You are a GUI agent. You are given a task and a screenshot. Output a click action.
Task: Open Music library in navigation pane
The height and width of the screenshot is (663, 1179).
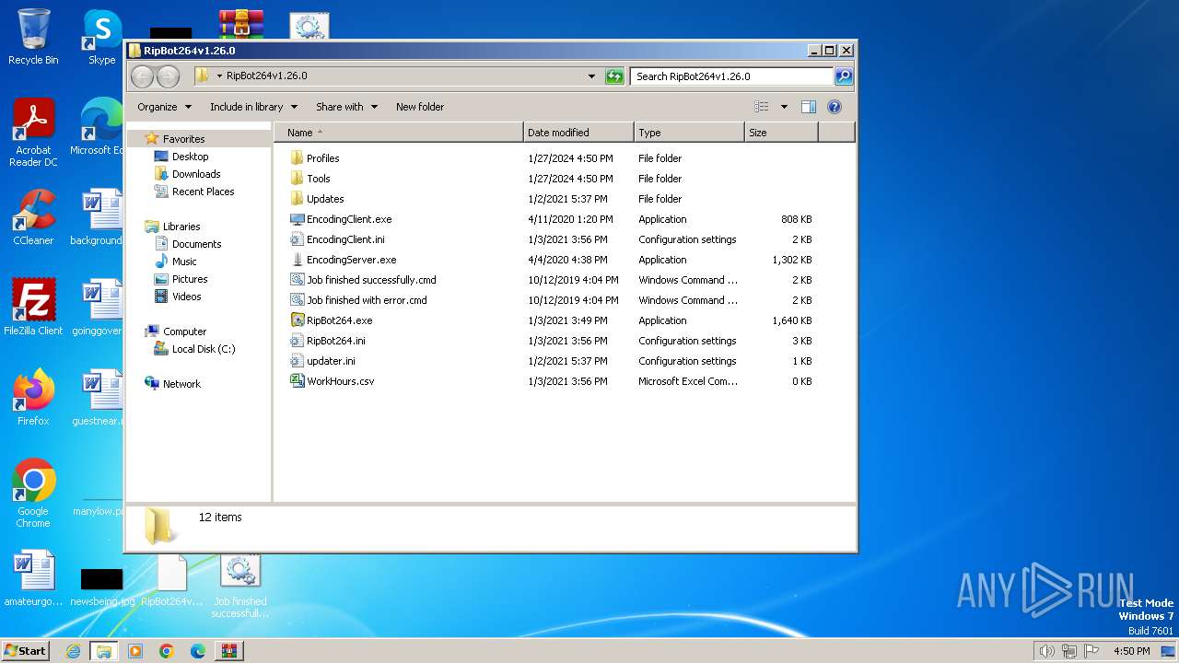coord(184,262)
